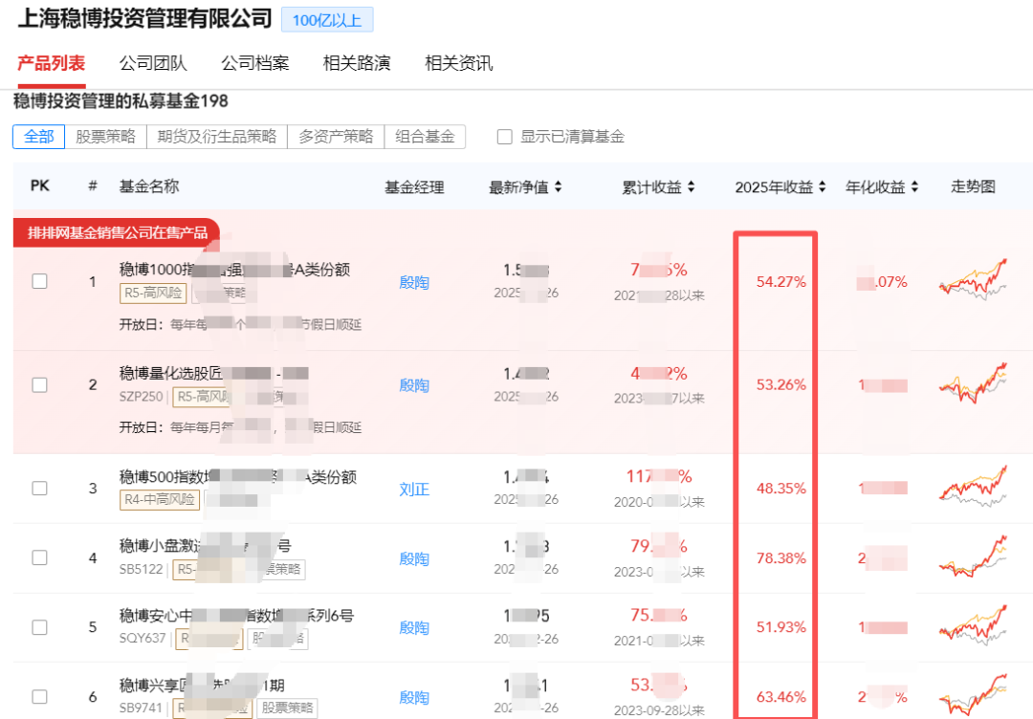Image resolution: width=1033 pixels, height=719 pixels.
Task: Sort by 2025年收益 column arrows
Action: click(x=821, y=187)
